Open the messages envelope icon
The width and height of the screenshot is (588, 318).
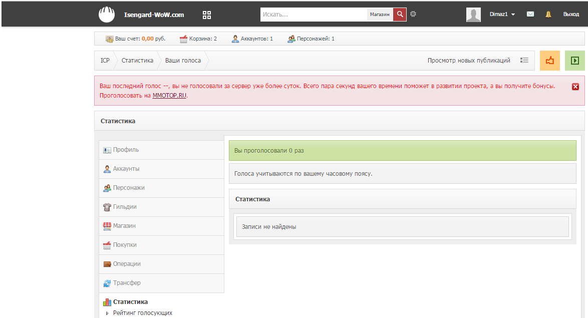coord(530,14)
